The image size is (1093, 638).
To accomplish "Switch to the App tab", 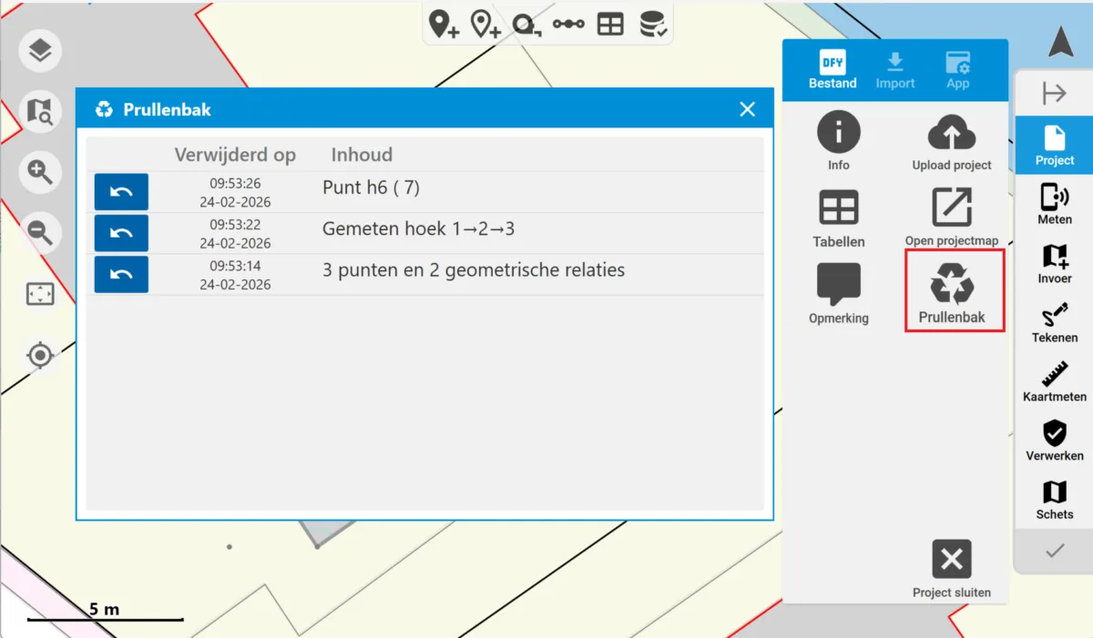I will [957, 70].
